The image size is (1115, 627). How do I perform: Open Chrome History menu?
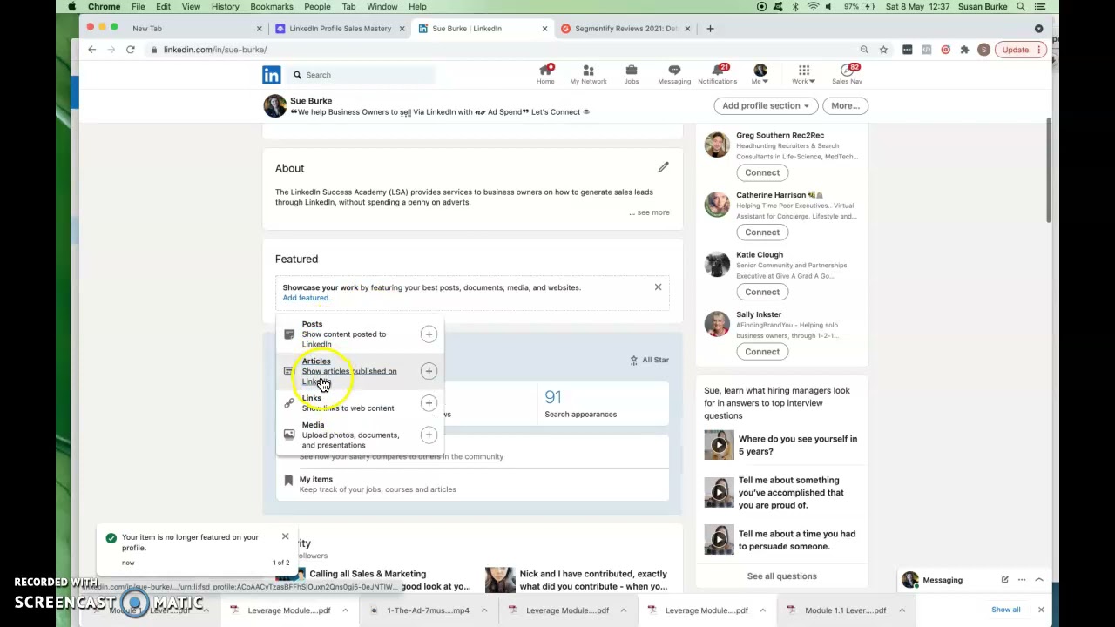pyautogui.click(x=225, y=7)
